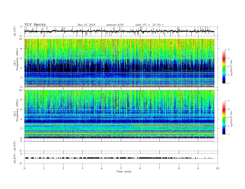Viewport: 245px width, 189px height.
Task: Click the ch.2 spectrogram panel
Action: [119, 114]
